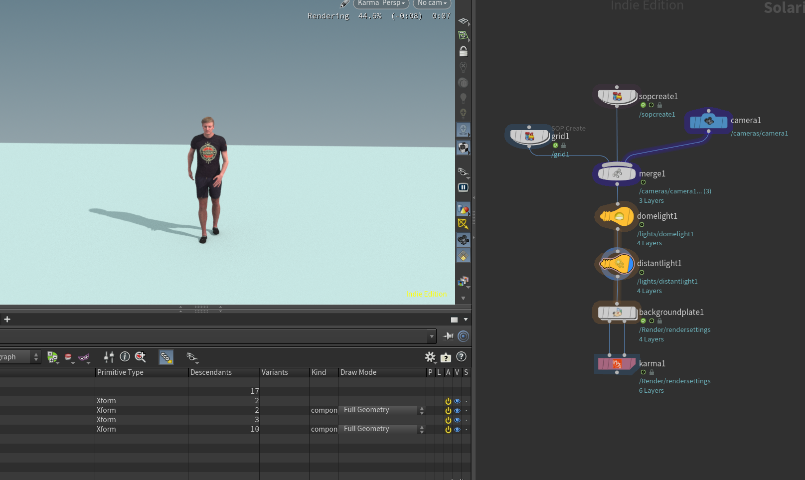Open the sliders settings icon

109,356
